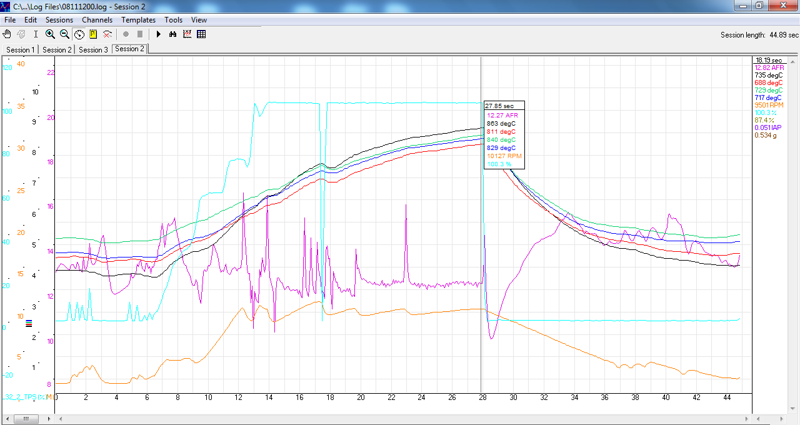Switch to the Session 3 tab
This screenshot has width=800, height=425.
tap(93, 50)
